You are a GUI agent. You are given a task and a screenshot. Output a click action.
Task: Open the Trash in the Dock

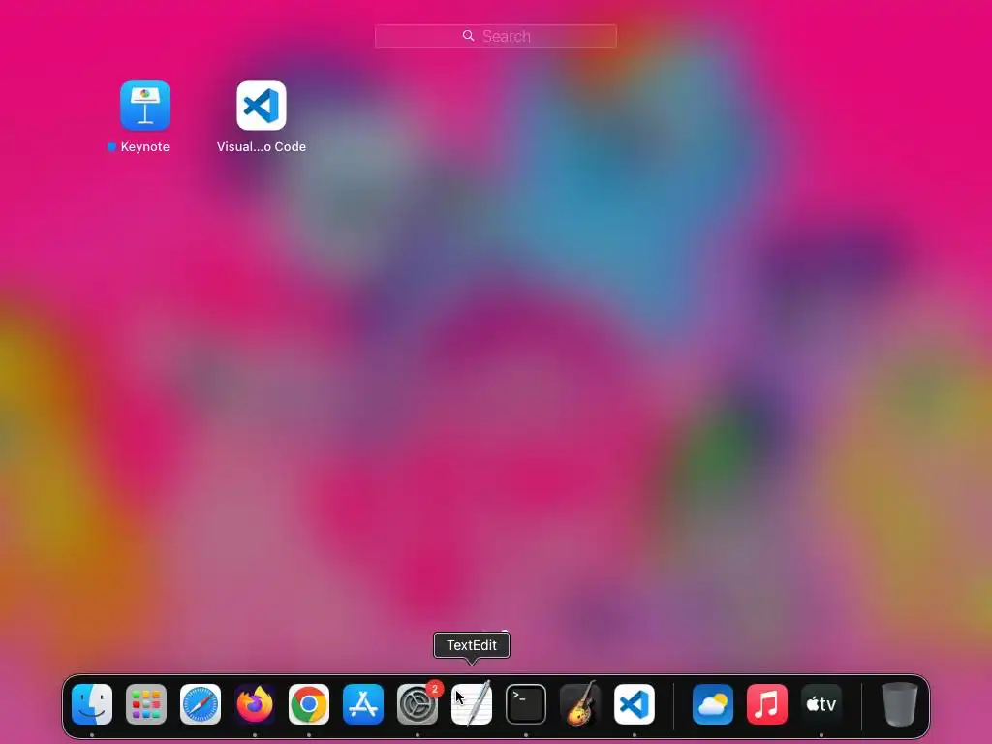pyautogui.click(x=900, y=703)
